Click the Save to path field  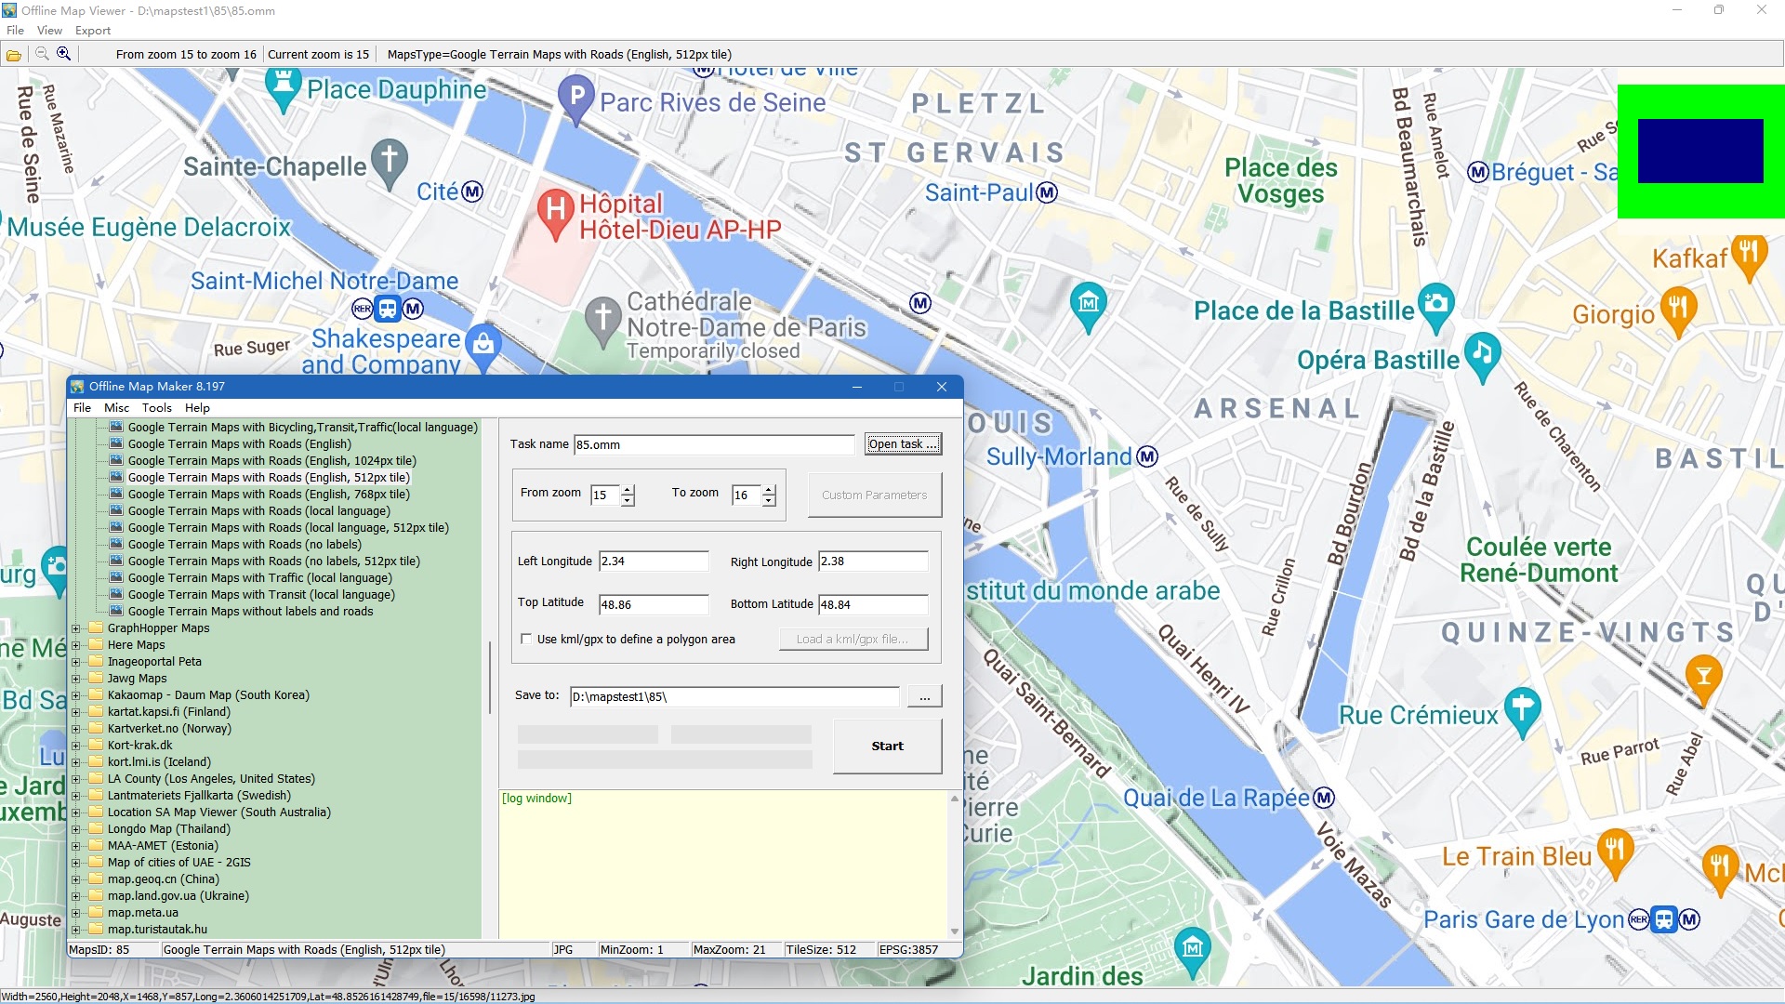(x=734, y=696)
